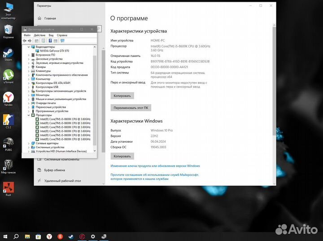This screenshot has width=323, height=241.
Task: Open the Microsoft services agreement link
Action: pyautogui.click(x=155, y=177)
